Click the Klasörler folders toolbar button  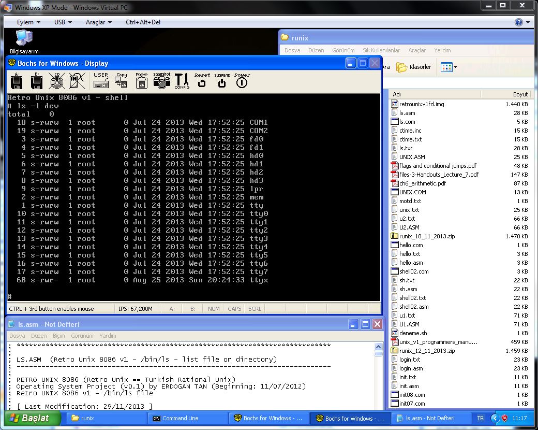tap(413, 67)
